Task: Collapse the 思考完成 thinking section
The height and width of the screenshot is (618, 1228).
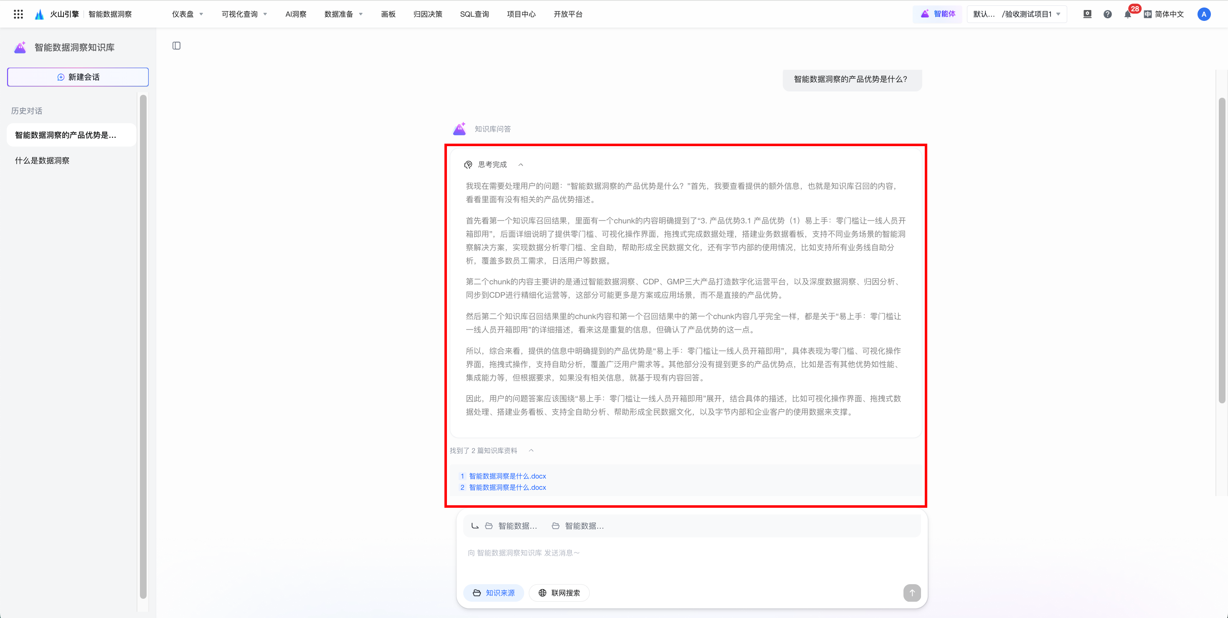Action: [x=520, y=165]
